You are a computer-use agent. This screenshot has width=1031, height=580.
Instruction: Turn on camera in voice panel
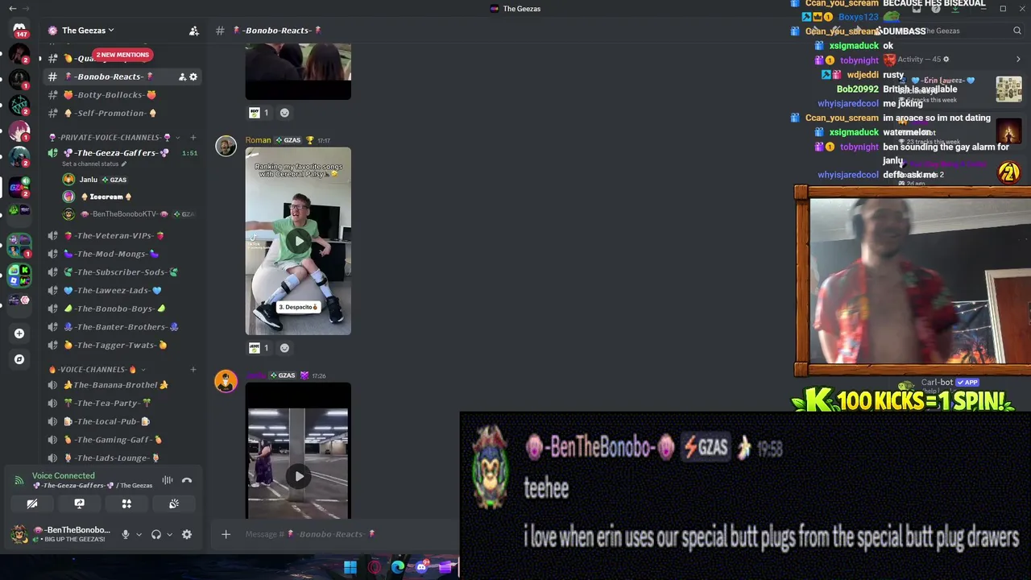click(x=32, y=503)
